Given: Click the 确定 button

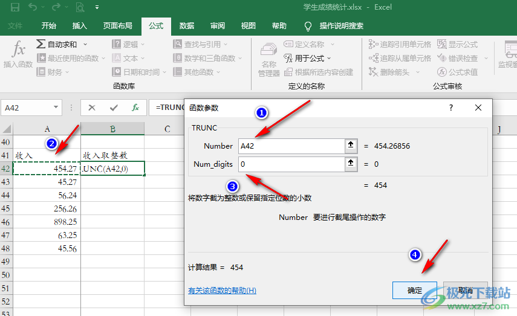Looking at the screenshot, I should [x=414, y=290].
